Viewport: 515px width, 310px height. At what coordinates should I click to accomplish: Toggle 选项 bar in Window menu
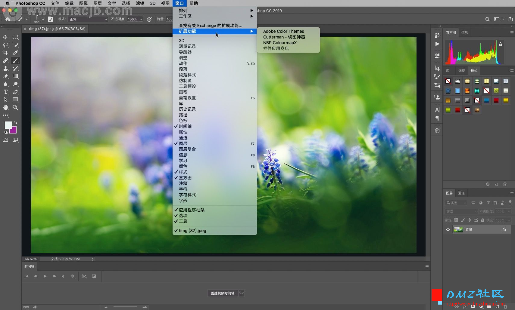[x=215, y=216]
